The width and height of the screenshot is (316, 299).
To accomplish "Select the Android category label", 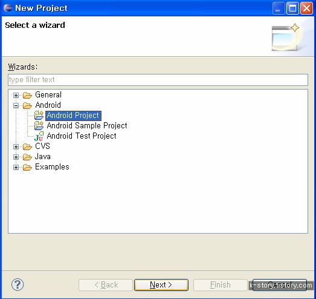I will tap(48, 105).
